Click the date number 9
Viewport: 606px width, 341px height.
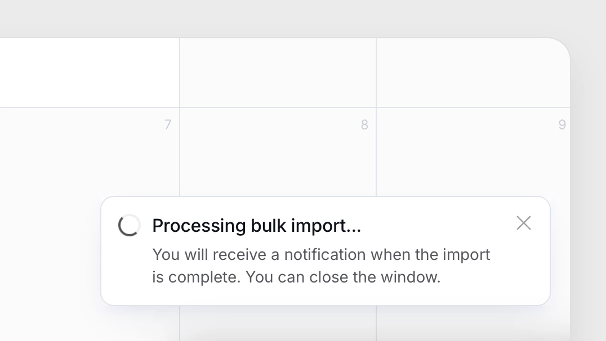(562, 125)
